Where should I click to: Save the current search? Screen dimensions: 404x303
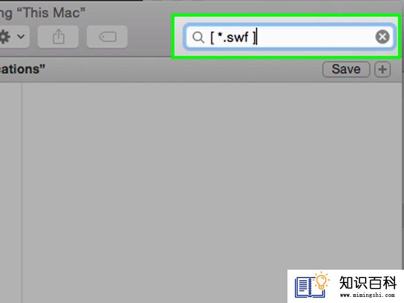[x=346, y=69]
